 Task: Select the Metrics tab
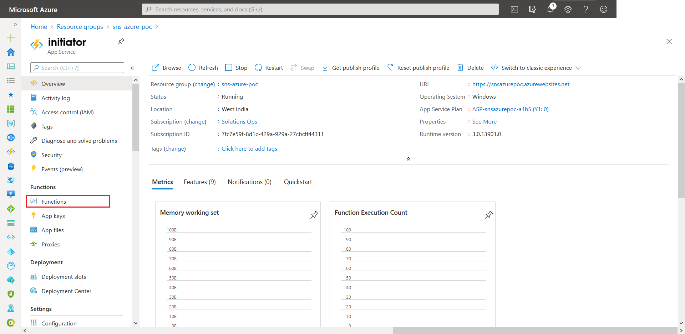162,182
